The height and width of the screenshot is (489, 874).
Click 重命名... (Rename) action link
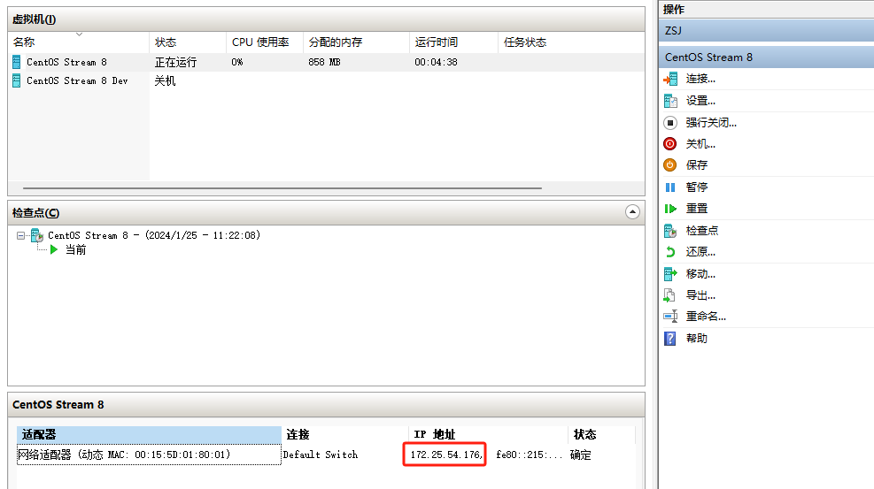[x=706, y=317]
